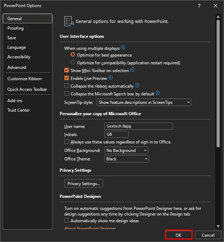The image size is (224, 242).
Task: Close the PowerPoint Options dialog
Action: pos(216,6)
